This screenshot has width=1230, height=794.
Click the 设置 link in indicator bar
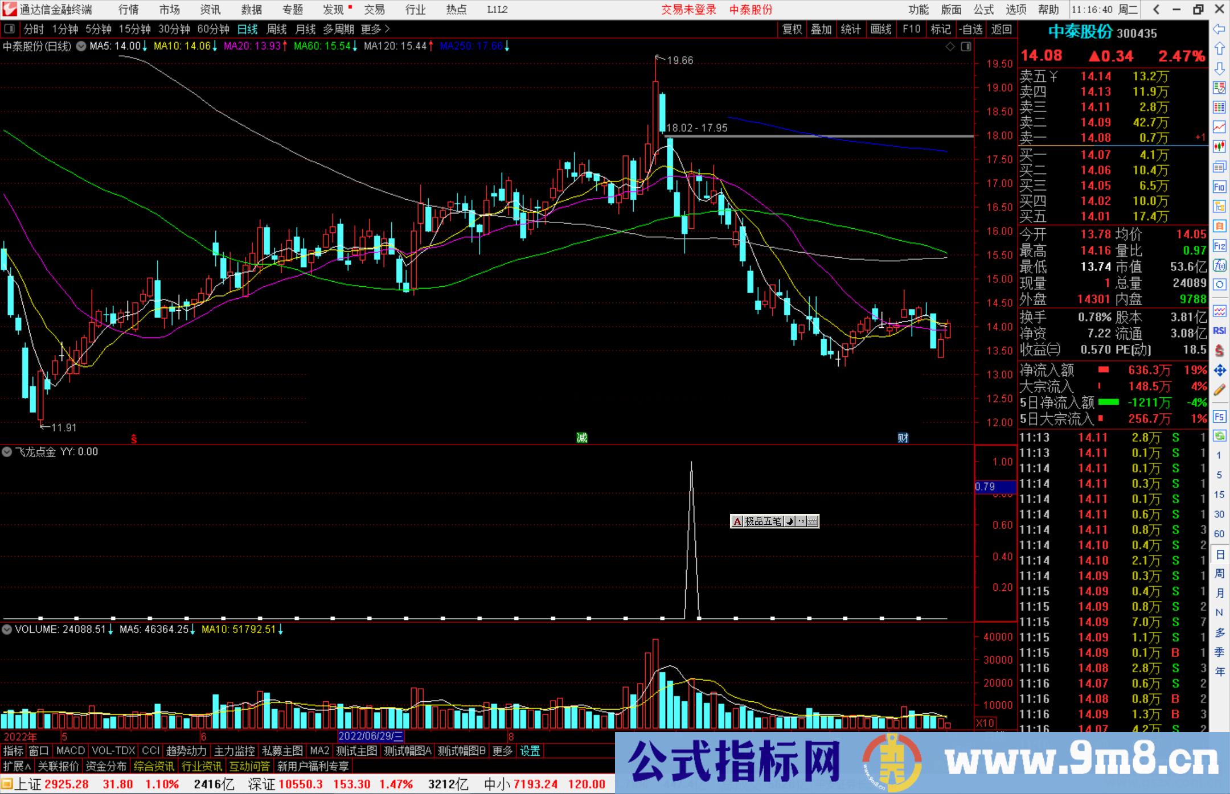[x=530, y=751]
